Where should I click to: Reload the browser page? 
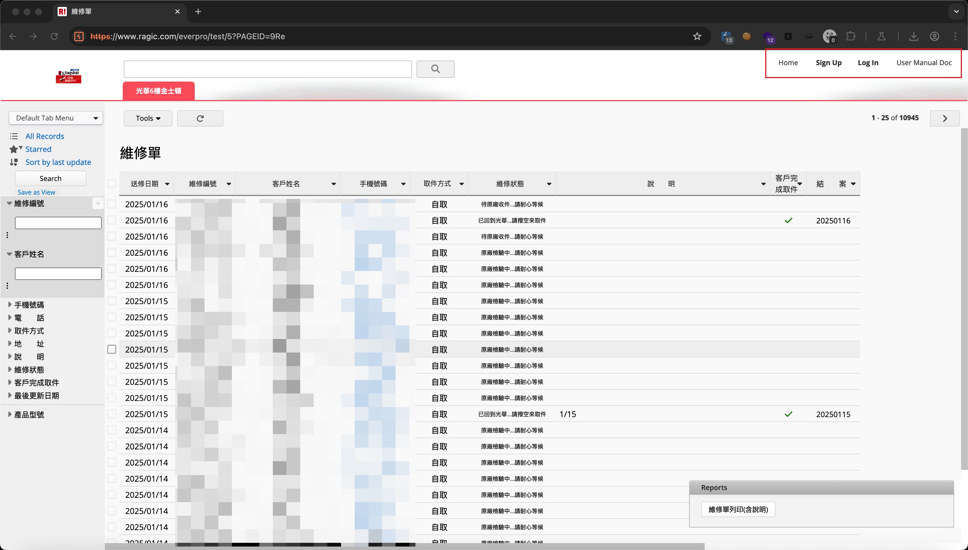[54, 36]
